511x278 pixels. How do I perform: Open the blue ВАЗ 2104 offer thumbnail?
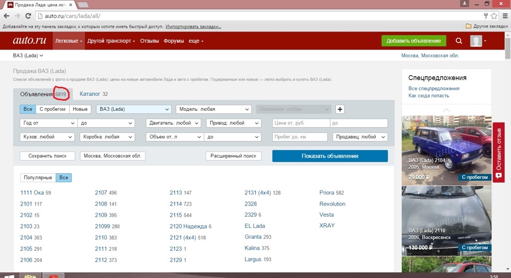tap(447, 150)
